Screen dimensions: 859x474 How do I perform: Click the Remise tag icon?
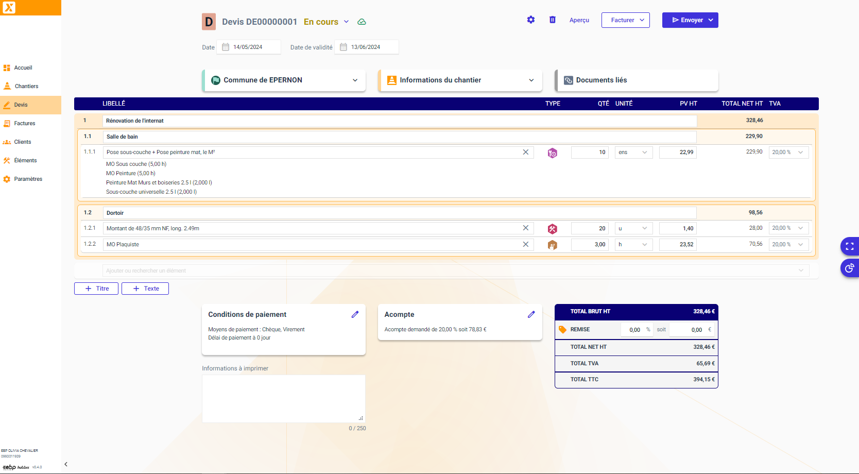tap(563, 330)
